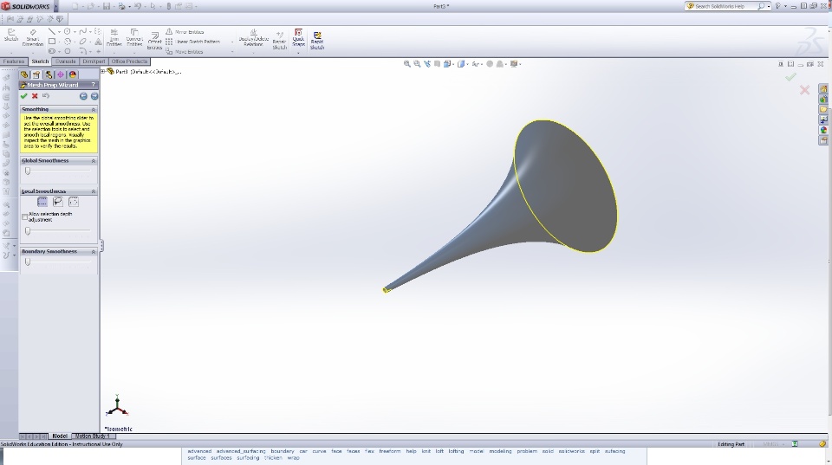Open the Appearances task pane tab
The height and width of the screenshot is (465, 832).
(823, 130)
